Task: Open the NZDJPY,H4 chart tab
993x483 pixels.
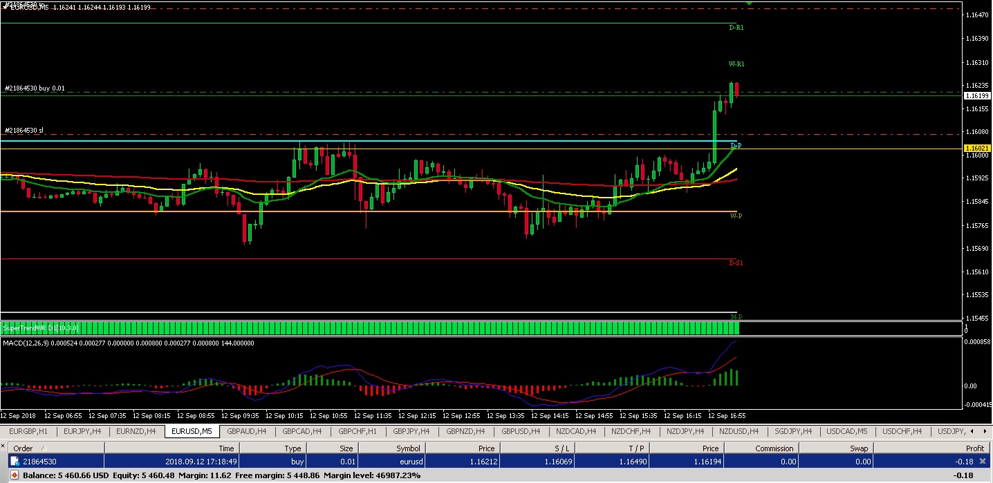Action: pos(685,431)
